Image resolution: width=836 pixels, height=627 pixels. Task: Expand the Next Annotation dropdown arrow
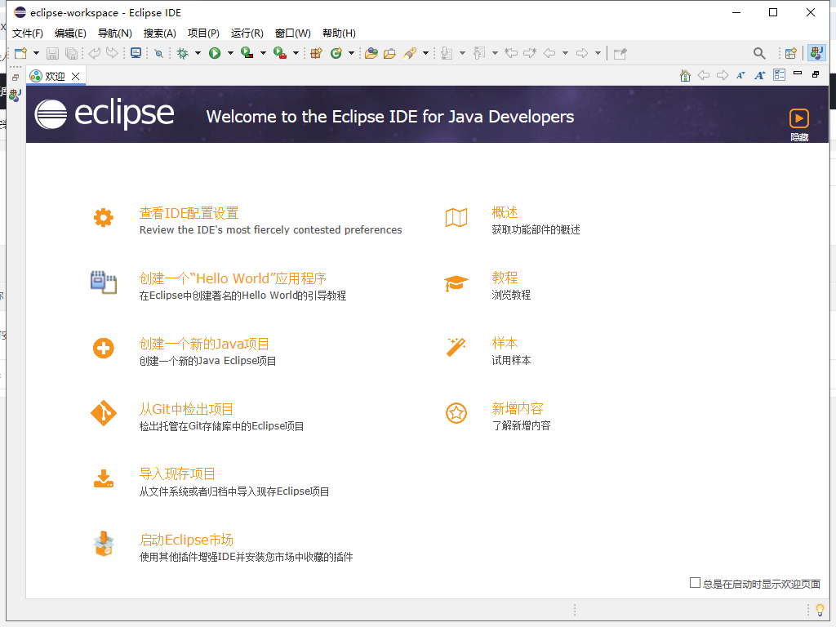click(462, 53)
